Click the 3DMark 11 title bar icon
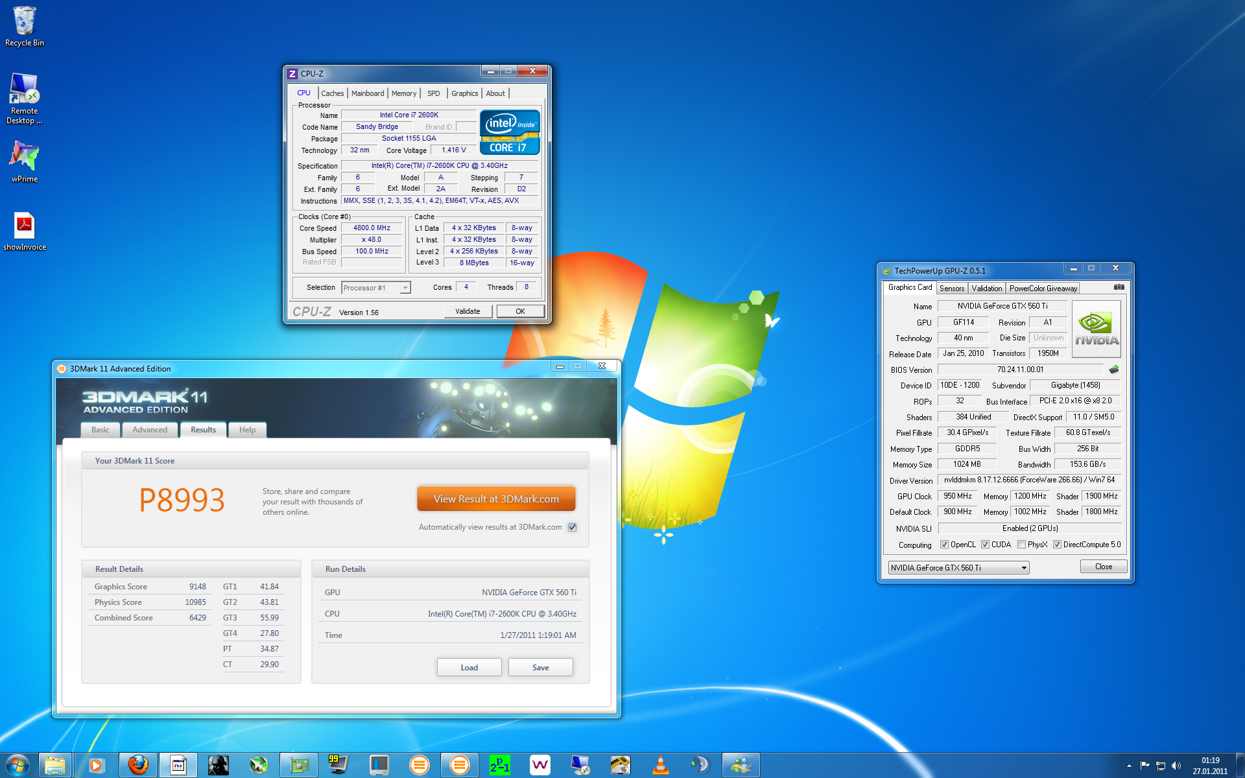Viewport: 1245px width, 778px height. [x=62, y=369]
